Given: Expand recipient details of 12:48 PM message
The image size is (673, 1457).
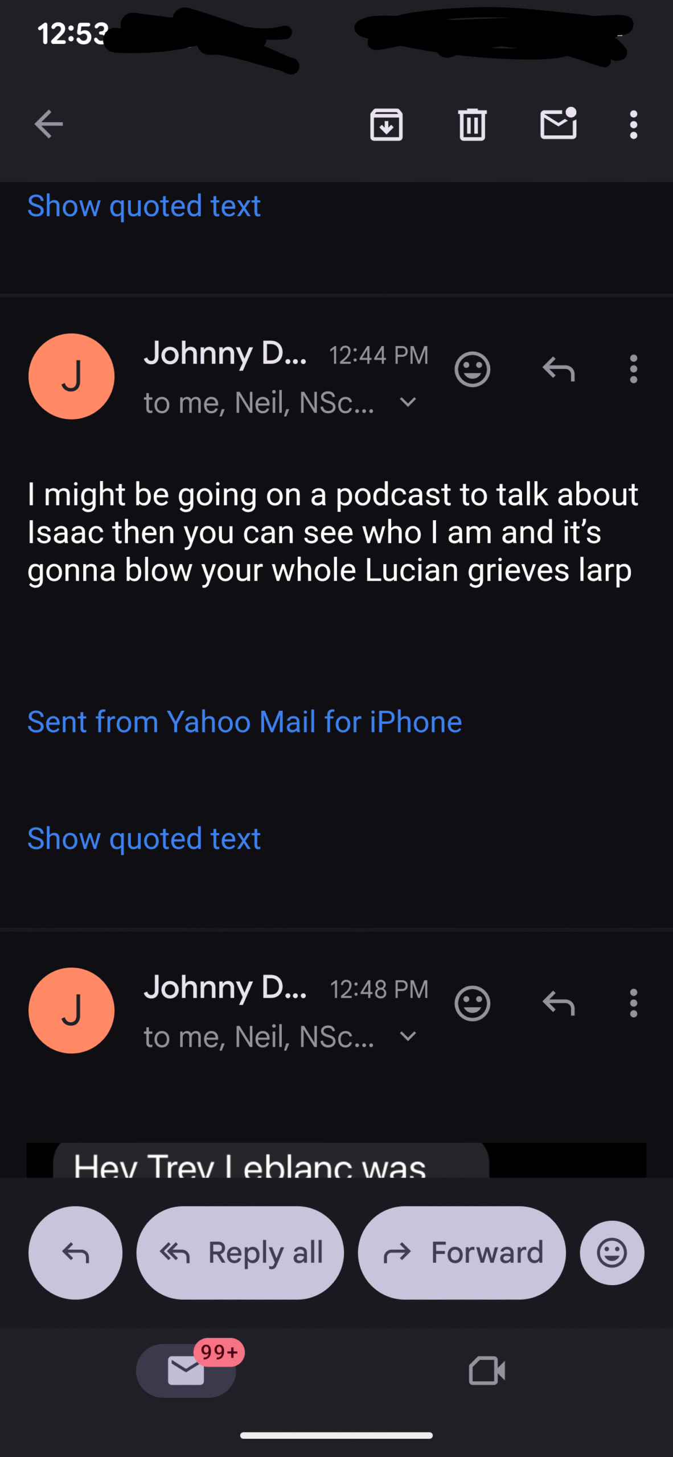Looking at the screenshot, I should click(408, 1036).
